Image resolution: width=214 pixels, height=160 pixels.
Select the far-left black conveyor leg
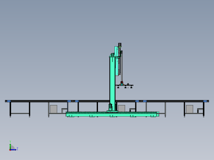10,109
